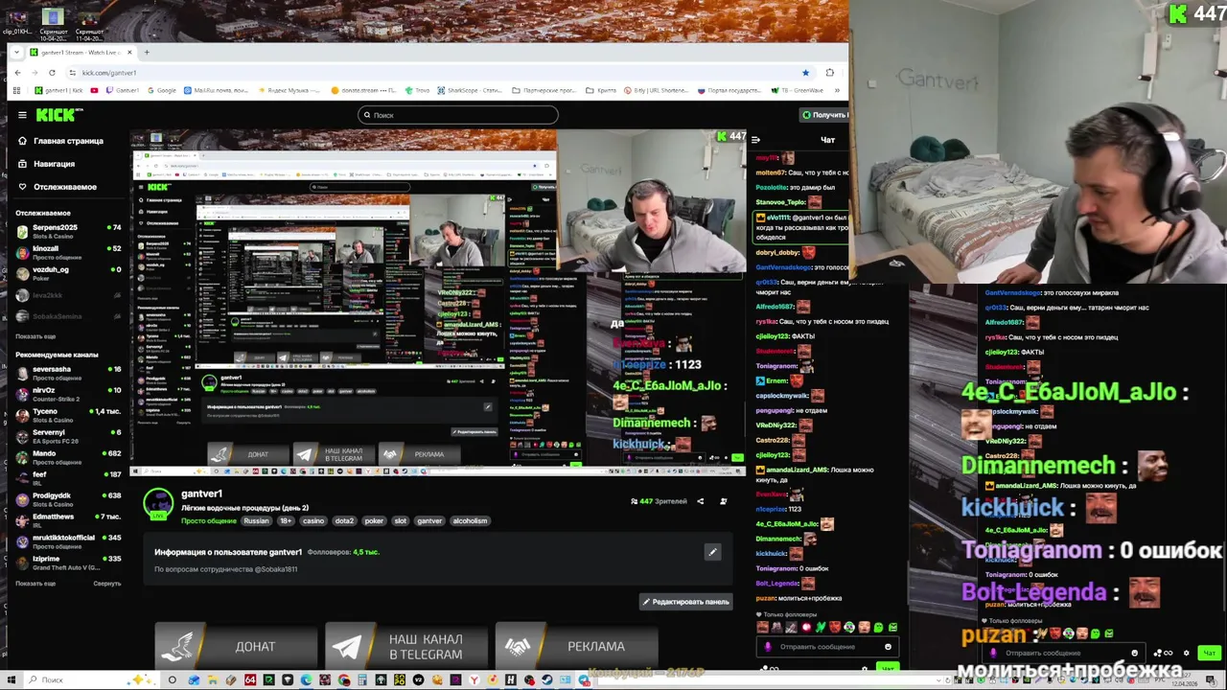This screenshot has height=690, width=1227.
Task: Open the Iziprime recommended channel
Action: 68,563
